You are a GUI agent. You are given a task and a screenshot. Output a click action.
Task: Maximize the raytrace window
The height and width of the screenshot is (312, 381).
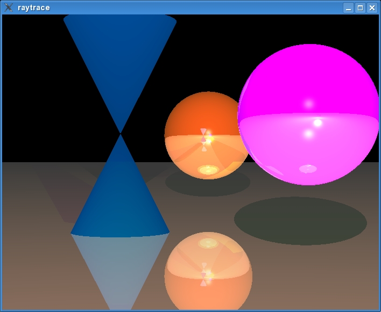[360, 8]
